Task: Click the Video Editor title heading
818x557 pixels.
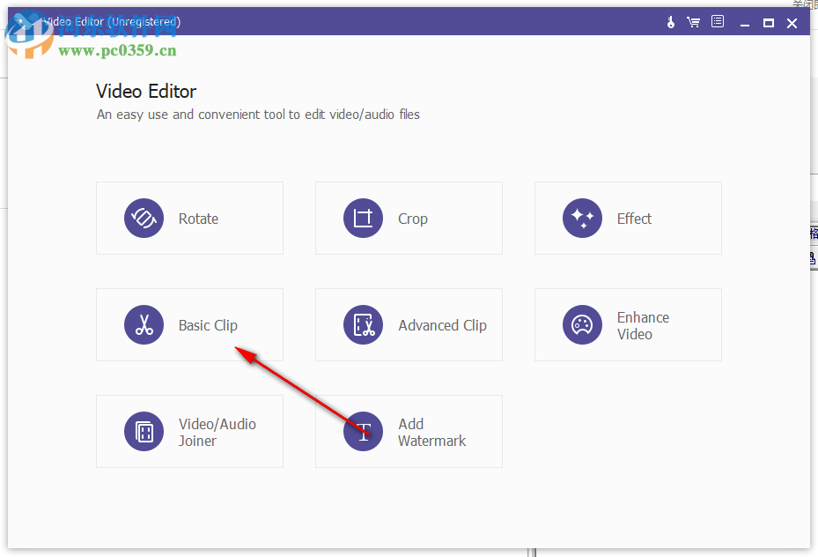Action: coord(146,91)
